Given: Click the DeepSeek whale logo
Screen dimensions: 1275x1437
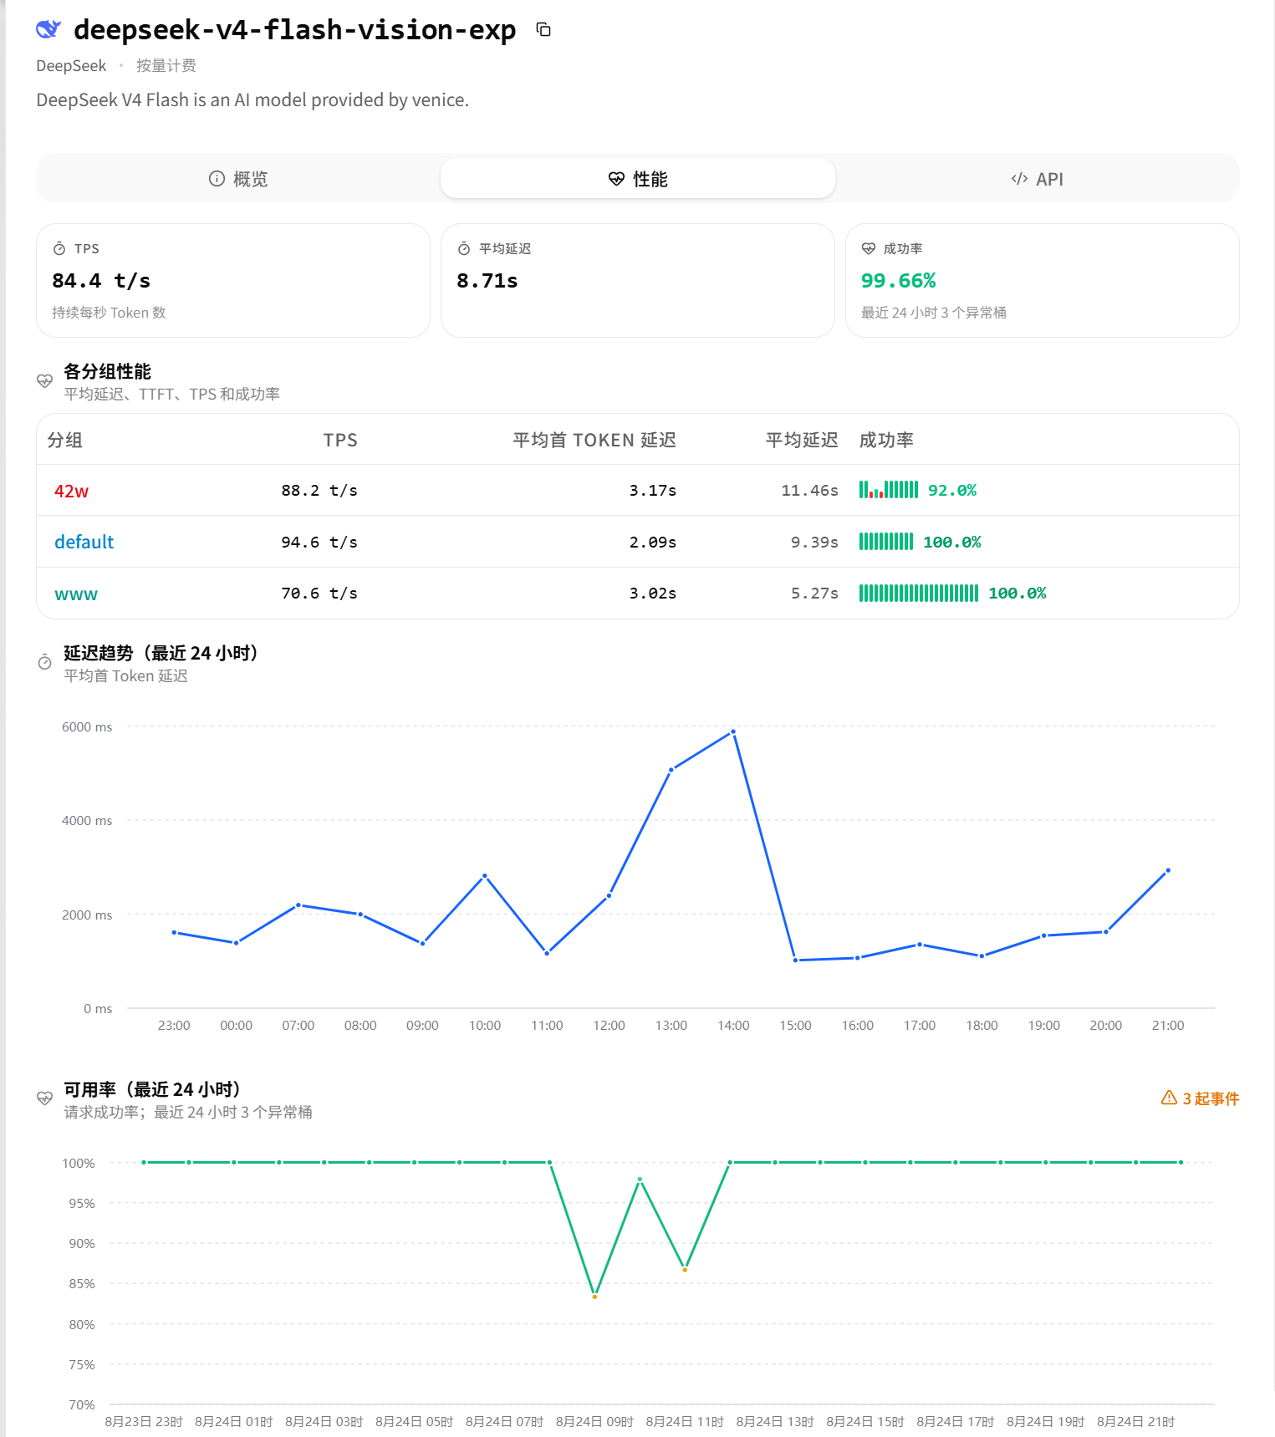Looking at the screenshot, I should click(x=48, y=29).
